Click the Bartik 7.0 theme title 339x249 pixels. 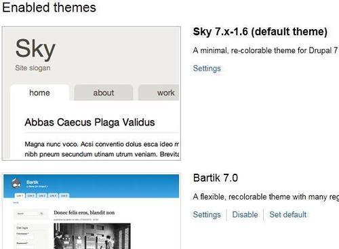click(216, 178)
